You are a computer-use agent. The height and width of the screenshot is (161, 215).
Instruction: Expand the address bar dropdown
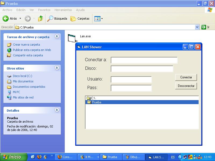(197, 27)
